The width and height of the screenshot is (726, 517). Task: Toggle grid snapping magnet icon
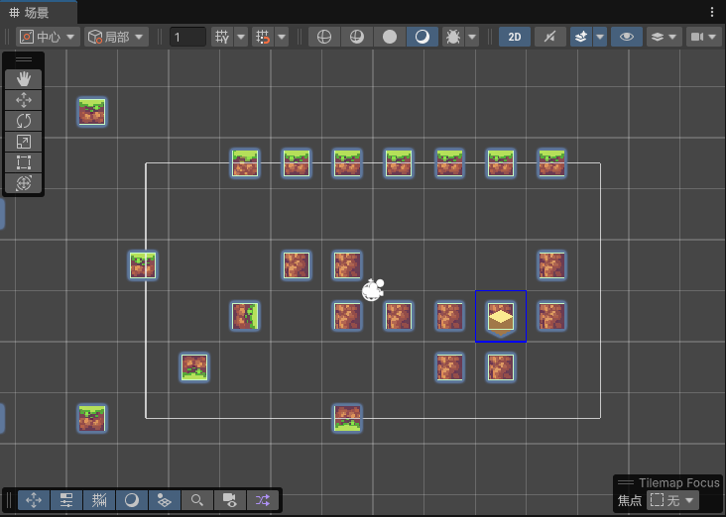[x=263, y=37]
